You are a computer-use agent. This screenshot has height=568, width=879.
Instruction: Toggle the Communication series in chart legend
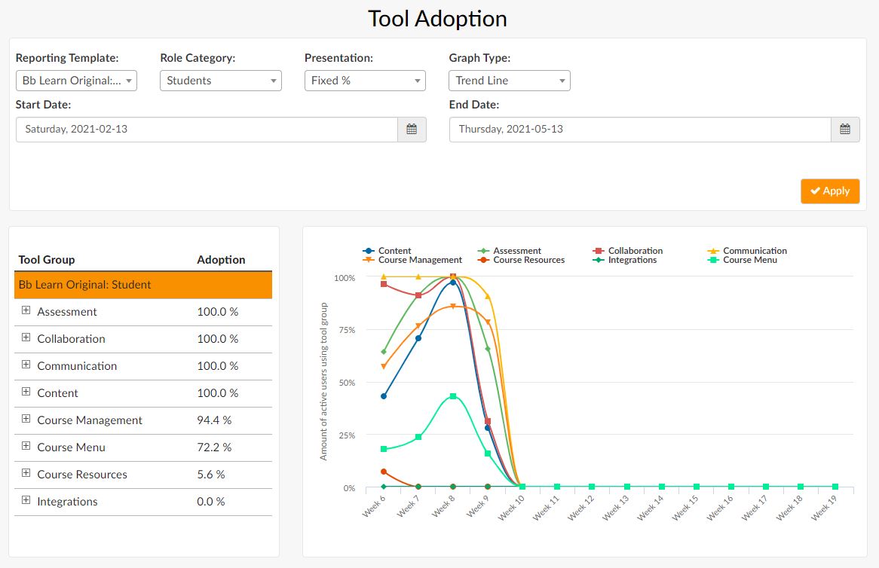click(x=747, y=251)
